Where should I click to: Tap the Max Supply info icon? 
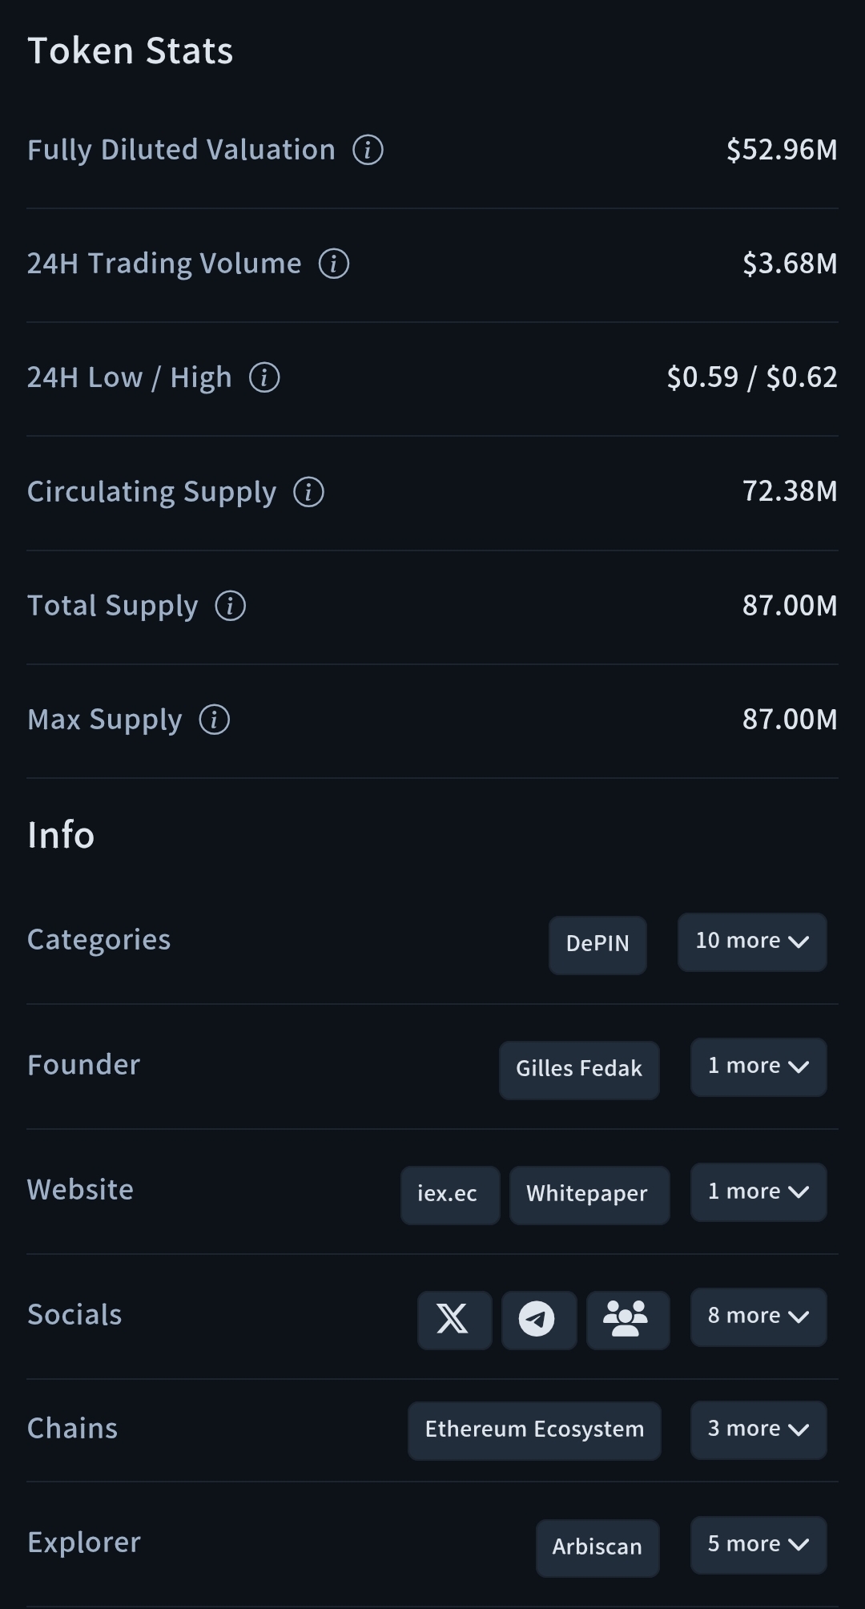point(215,720)
